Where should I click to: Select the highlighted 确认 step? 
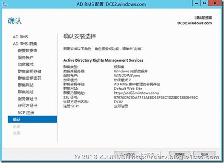[x=33, y=119]
